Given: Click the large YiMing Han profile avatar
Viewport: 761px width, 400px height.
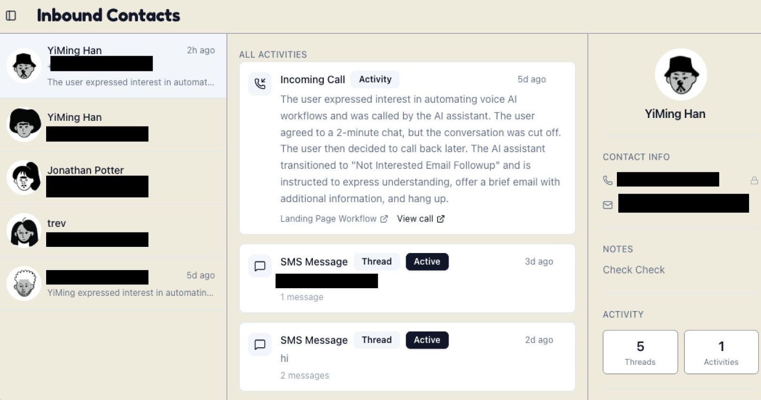Looking at the screenshot, I should coord(681,75).
